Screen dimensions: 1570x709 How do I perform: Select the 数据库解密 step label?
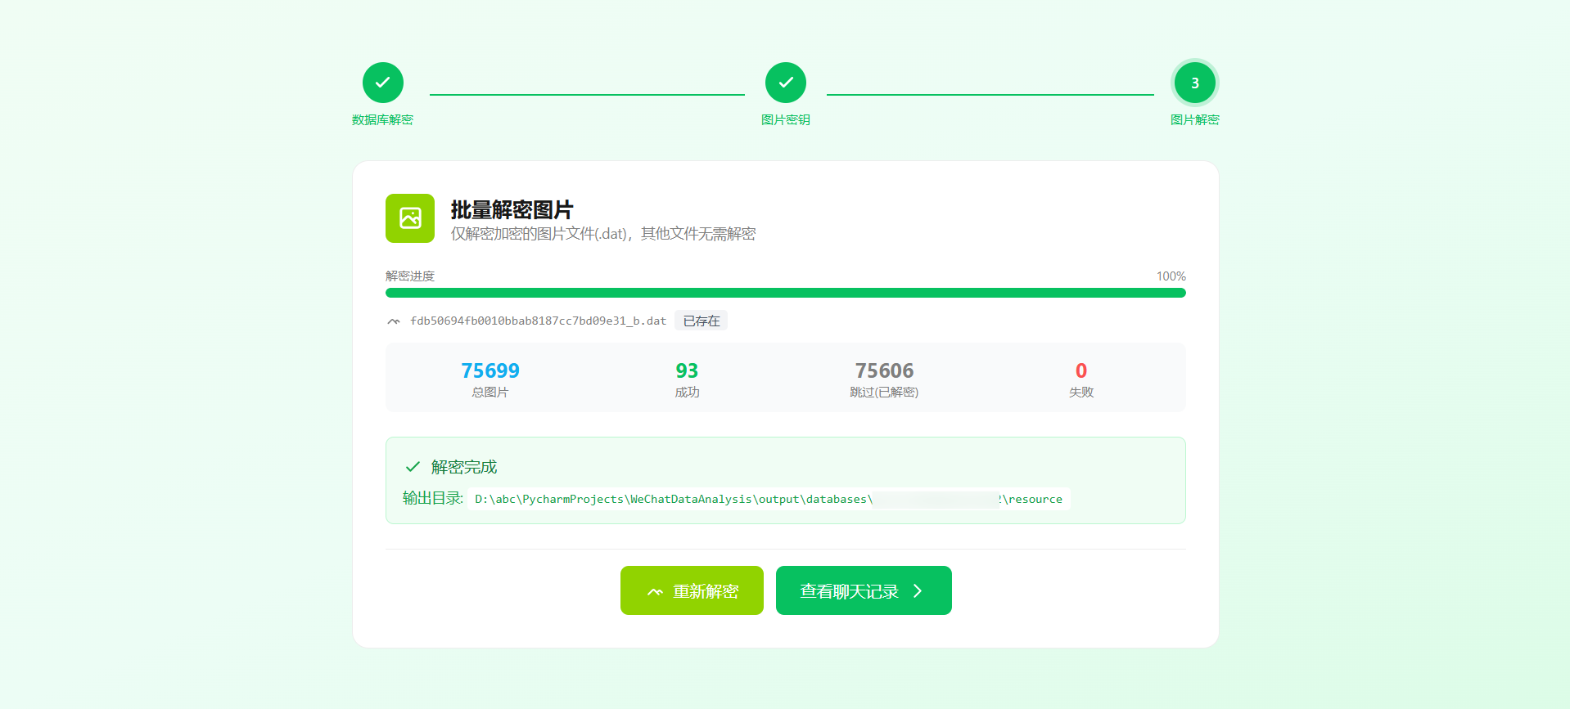point(382,120)
